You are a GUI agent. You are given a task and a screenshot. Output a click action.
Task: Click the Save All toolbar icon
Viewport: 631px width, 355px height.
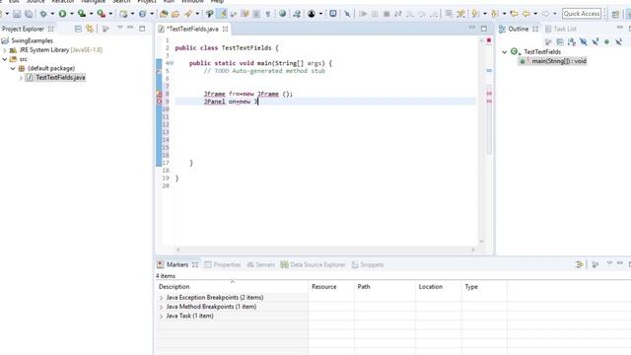29,14
